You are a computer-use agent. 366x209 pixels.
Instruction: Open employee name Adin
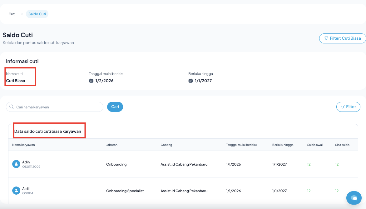26,162
